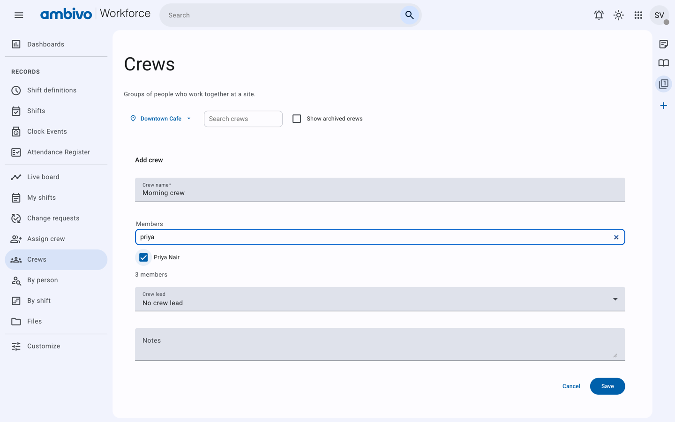Image resolution: width=675 pixels, height=422 pixels.
Task: Open Dashboards from sidebar
Action: tap(56, 44)
